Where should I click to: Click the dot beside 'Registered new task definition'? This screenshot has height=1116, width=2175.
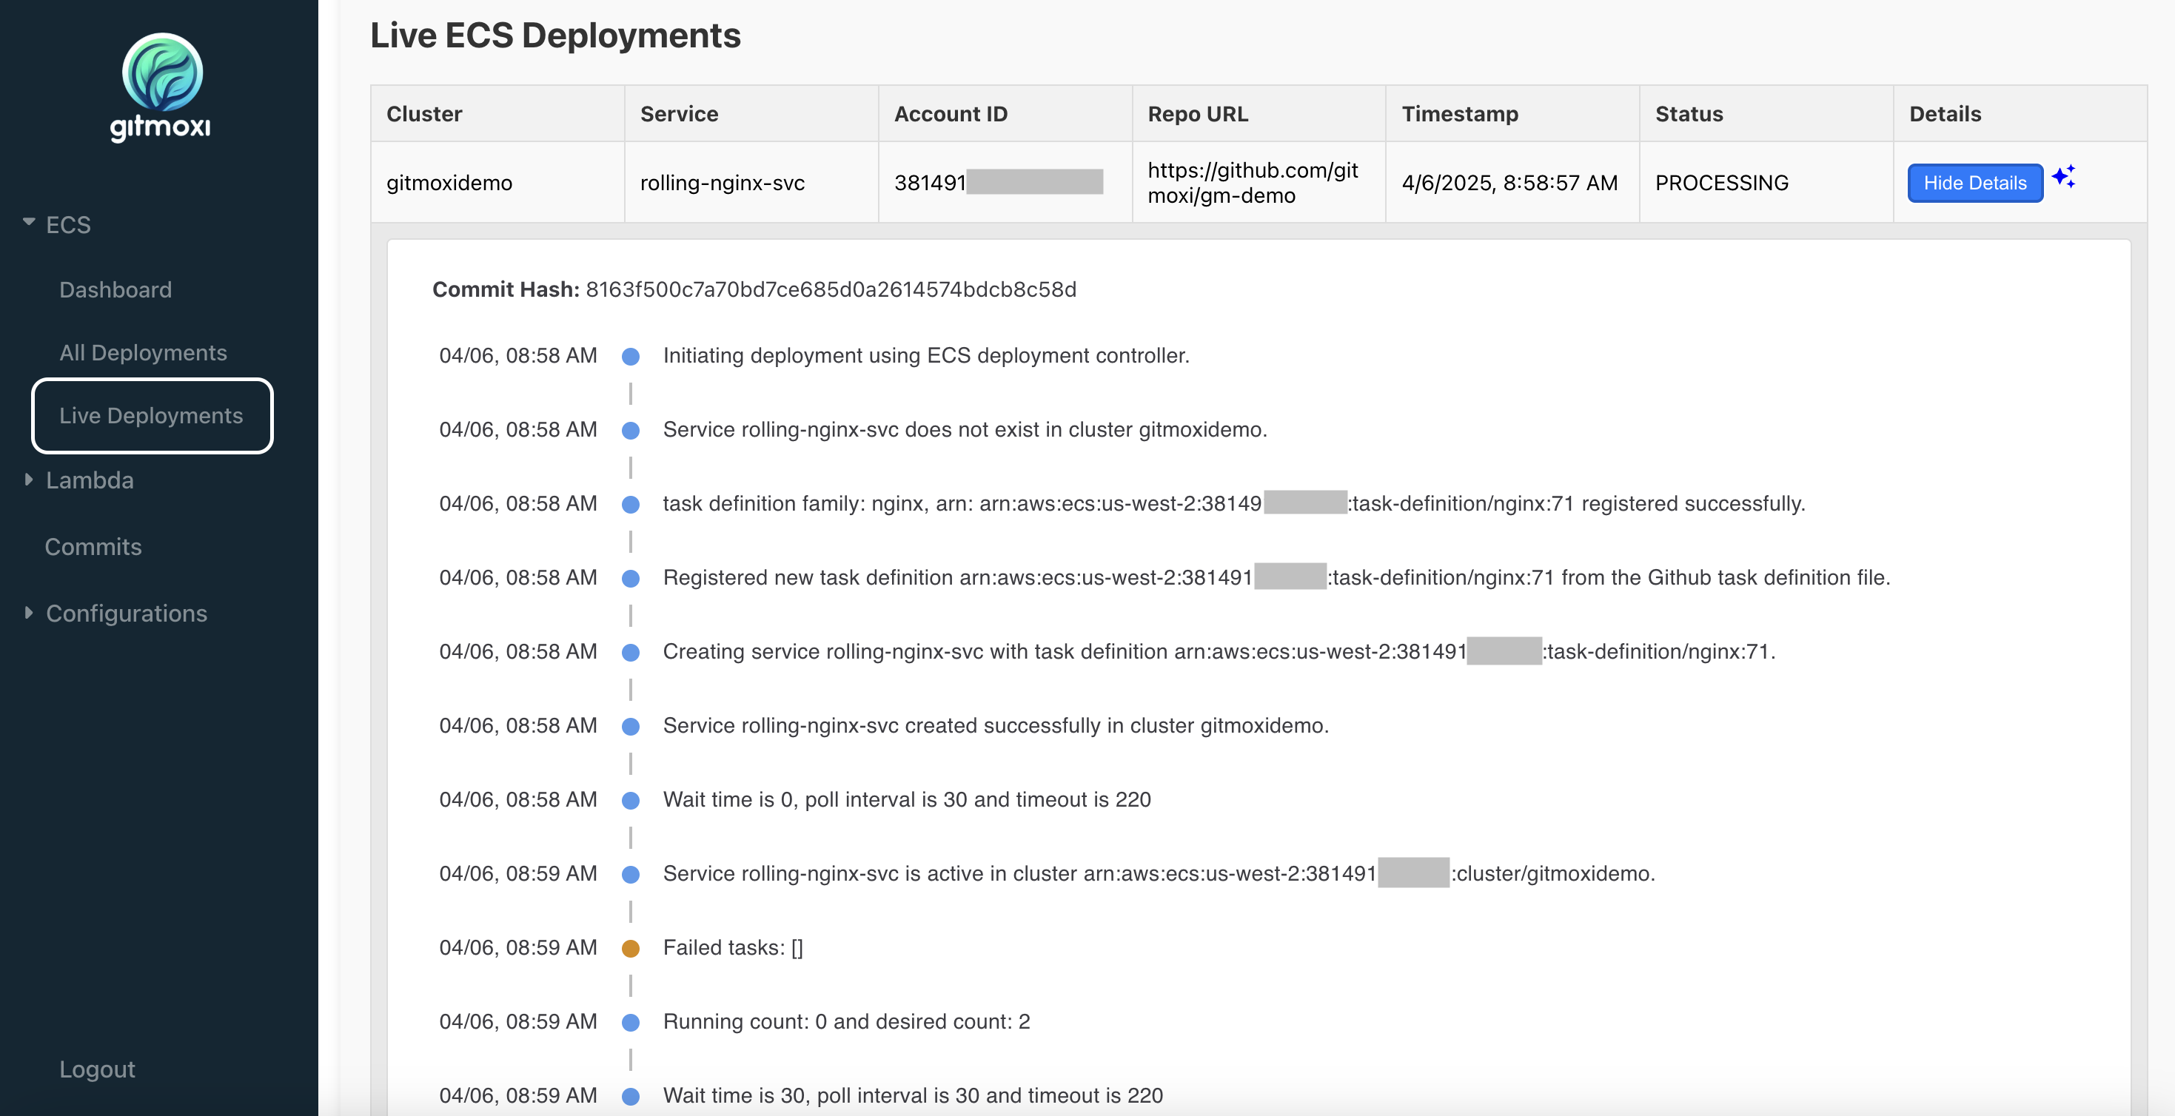click(x=631, y=579)
